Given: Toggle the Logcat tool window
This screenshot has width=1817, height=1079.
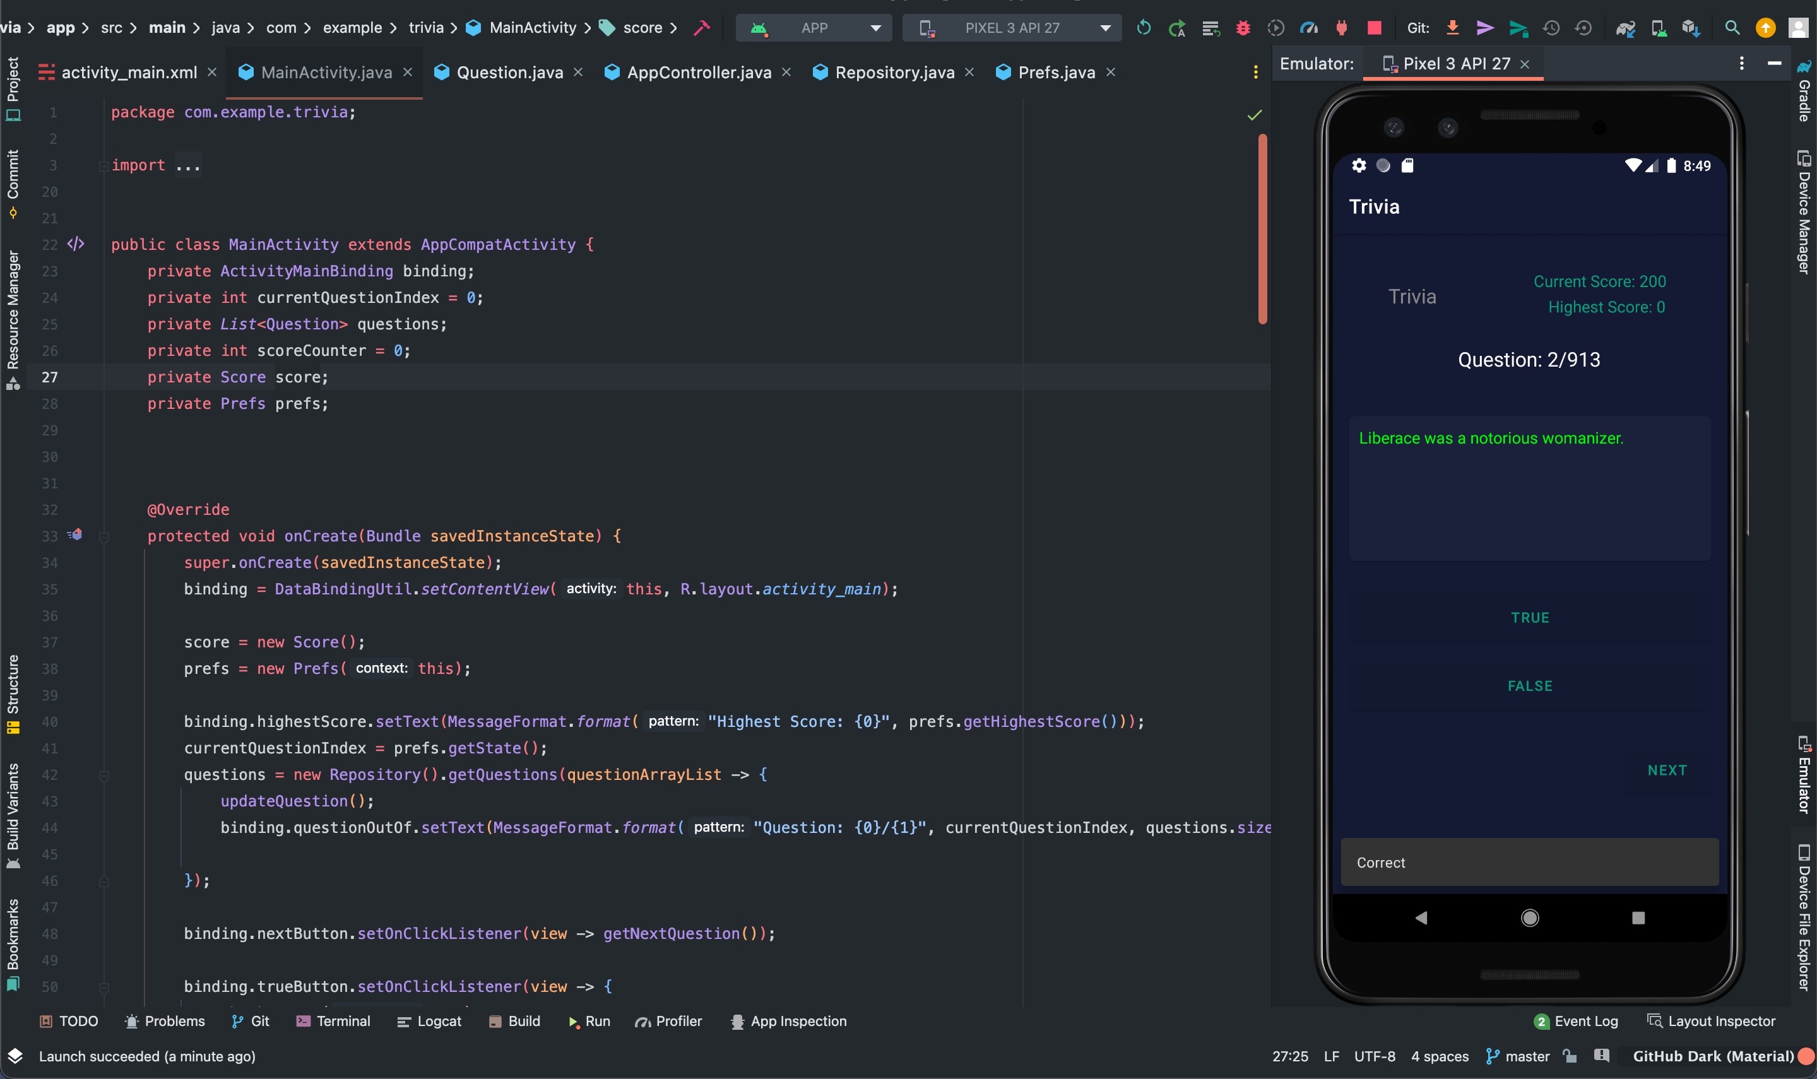Looking at the screenshot, I should pos(430,1021).
